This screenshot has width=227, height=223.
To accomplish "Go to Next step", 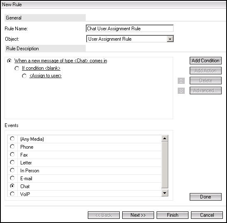I will 138,215.
